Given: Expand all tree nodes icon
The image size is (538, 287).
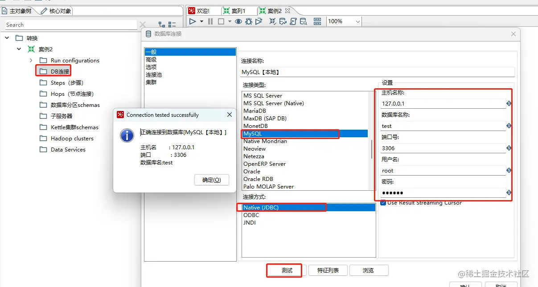Looking at the screenshot, I should [x=162, y=25].
